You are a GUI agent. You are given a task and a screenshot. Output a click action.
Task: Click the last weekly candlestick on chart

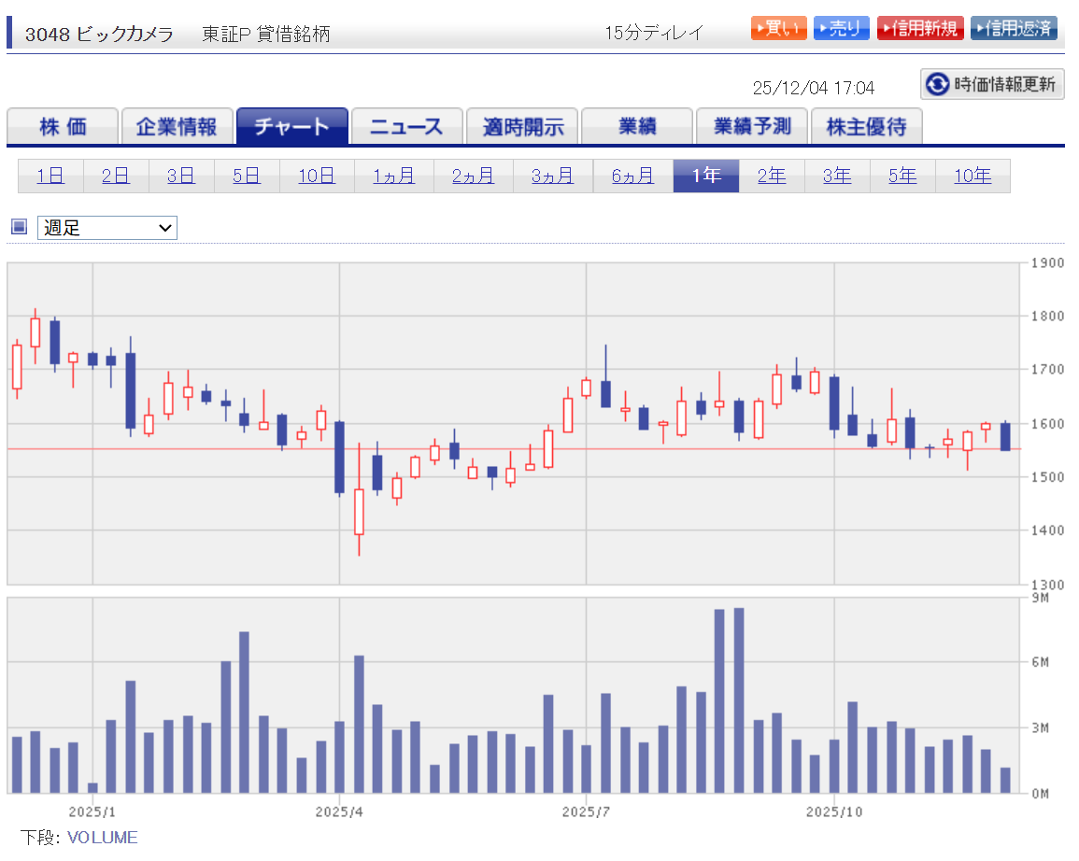1005,436
